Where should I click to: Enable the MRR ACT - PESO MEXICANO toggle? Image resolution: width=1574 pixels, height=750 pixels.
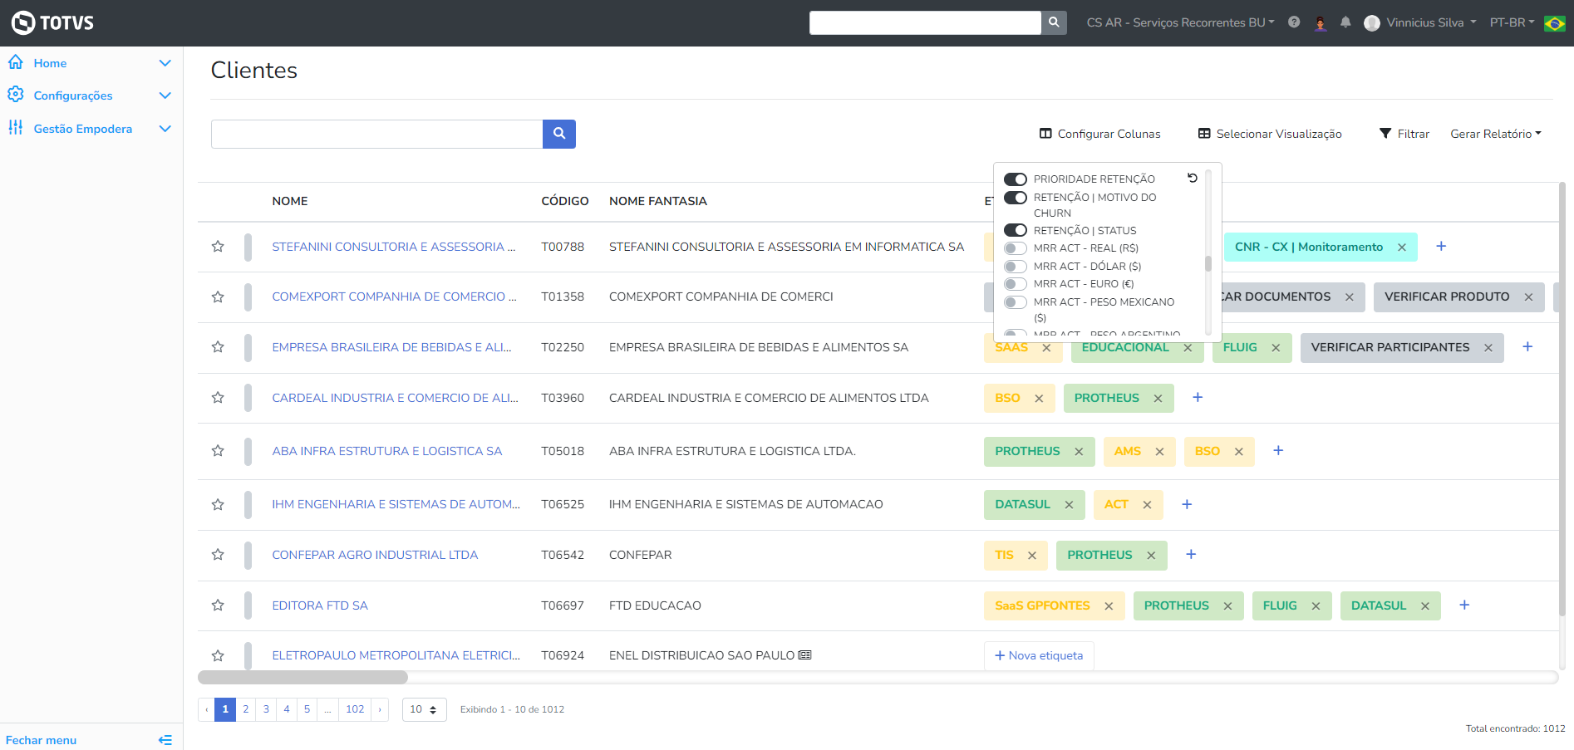[1016, 302]
